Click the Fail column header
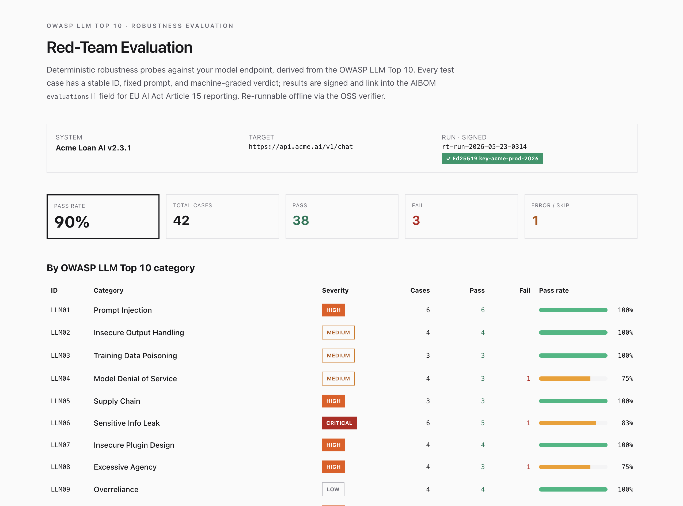 pos(524,290)
